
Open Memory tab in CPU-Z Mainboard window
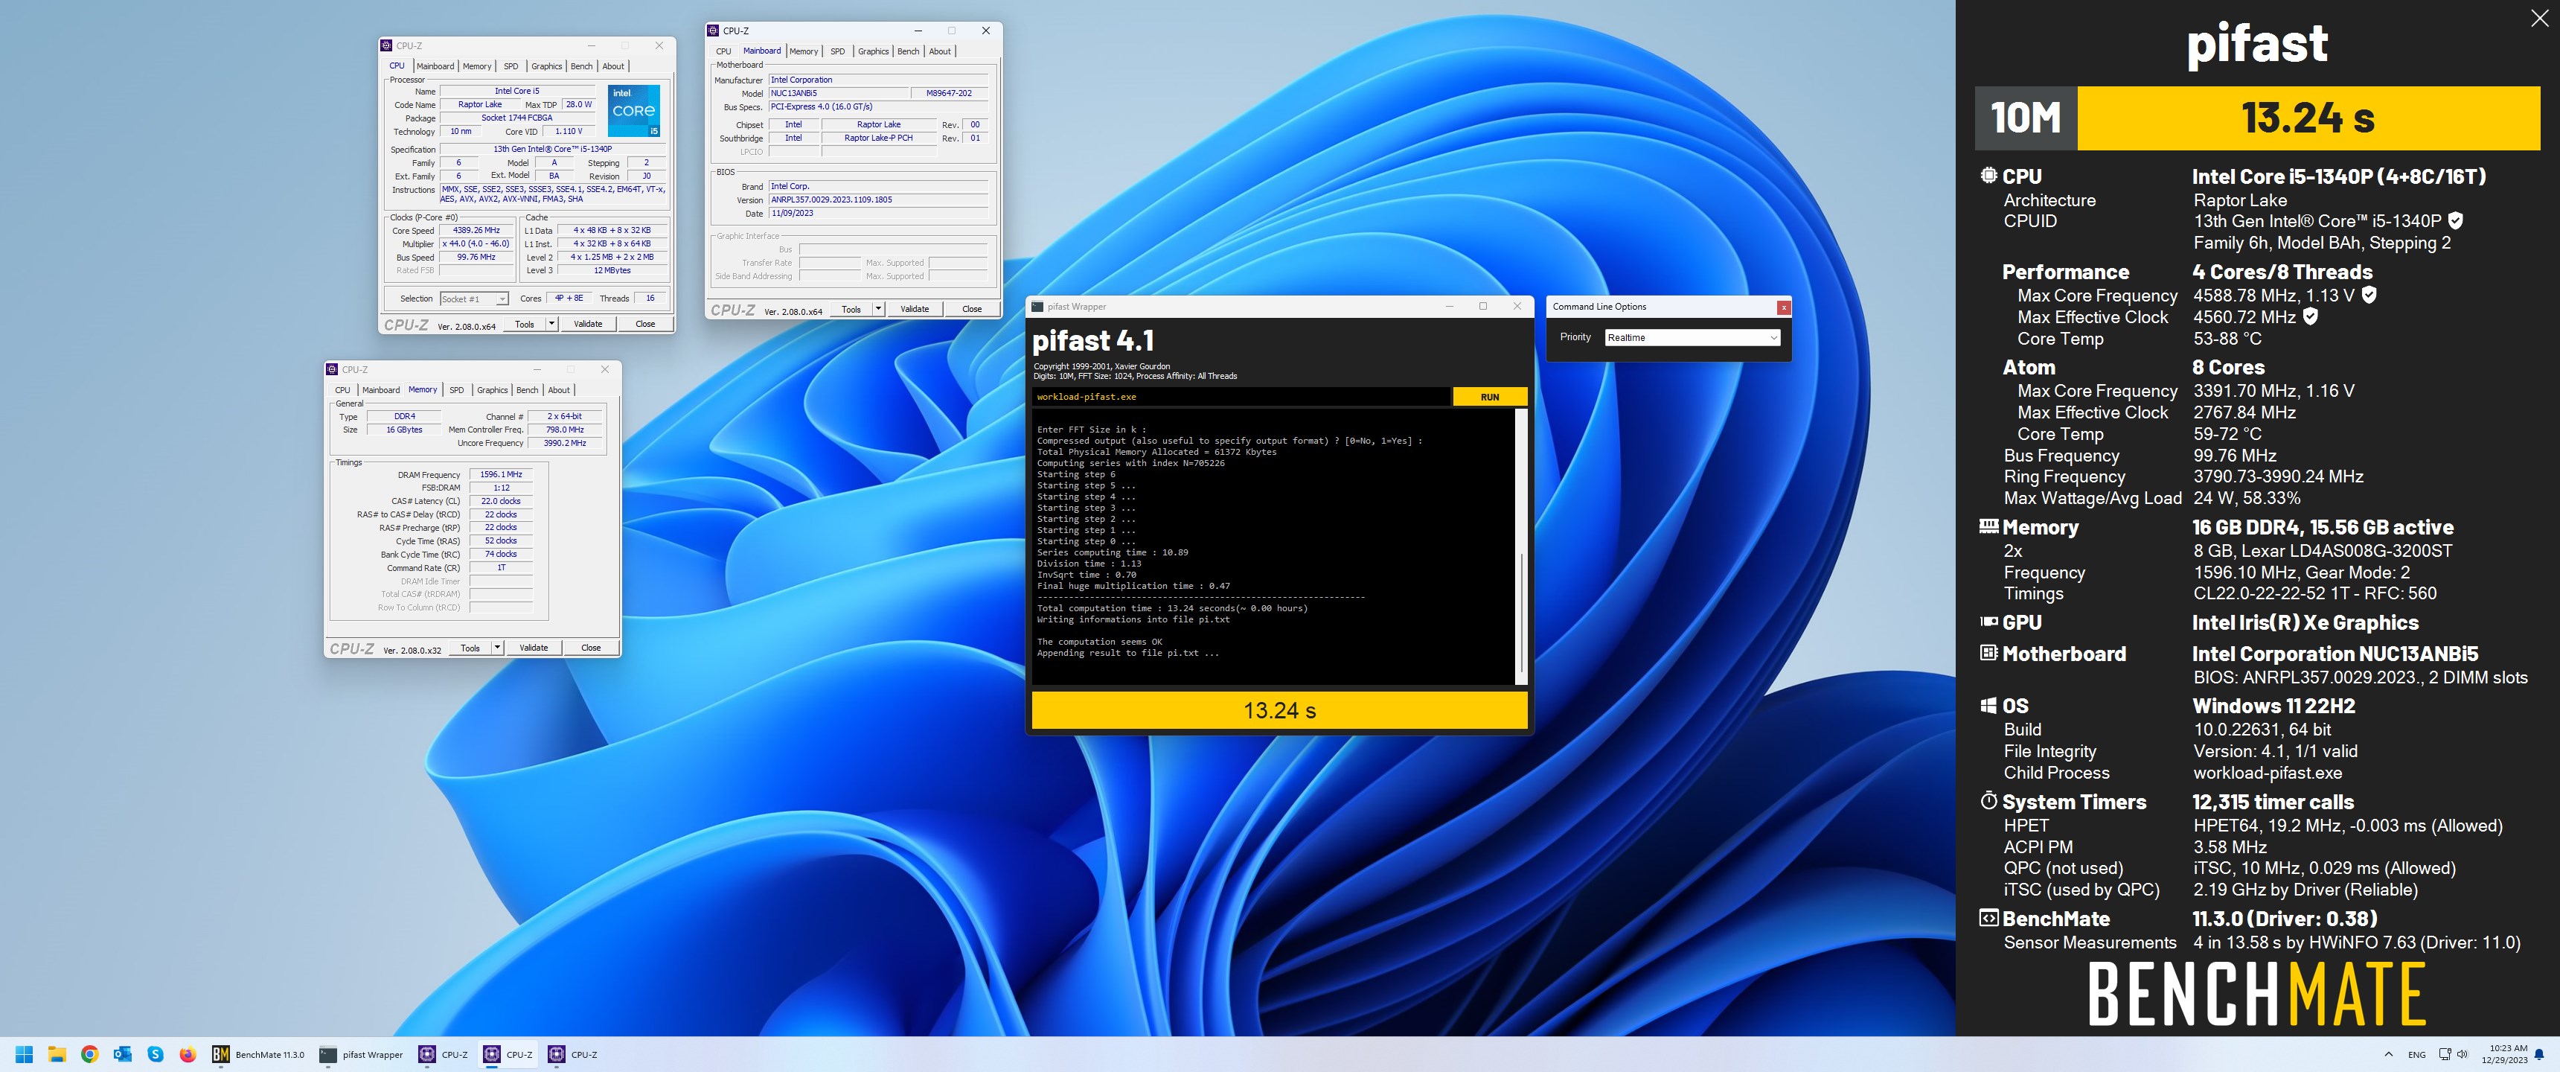tap(804, 51)
